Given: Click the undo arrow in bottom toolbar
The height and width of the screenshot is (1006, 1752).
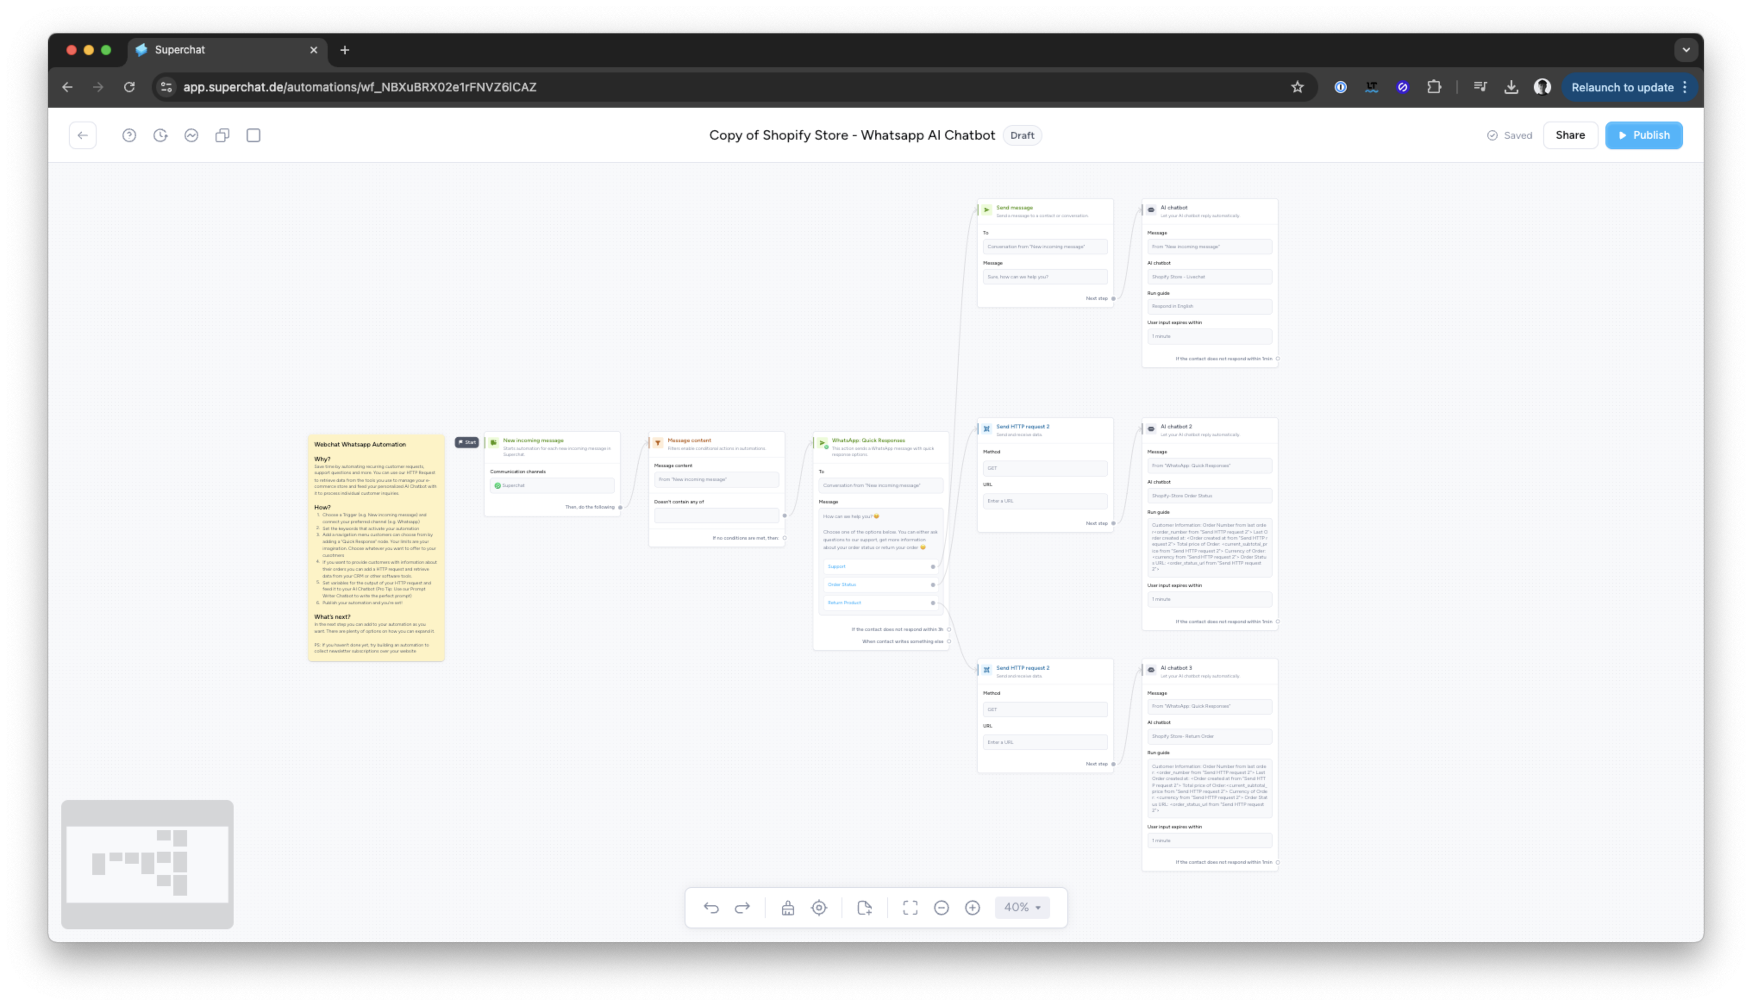Looking at the screenshot, I should point(711,908).
